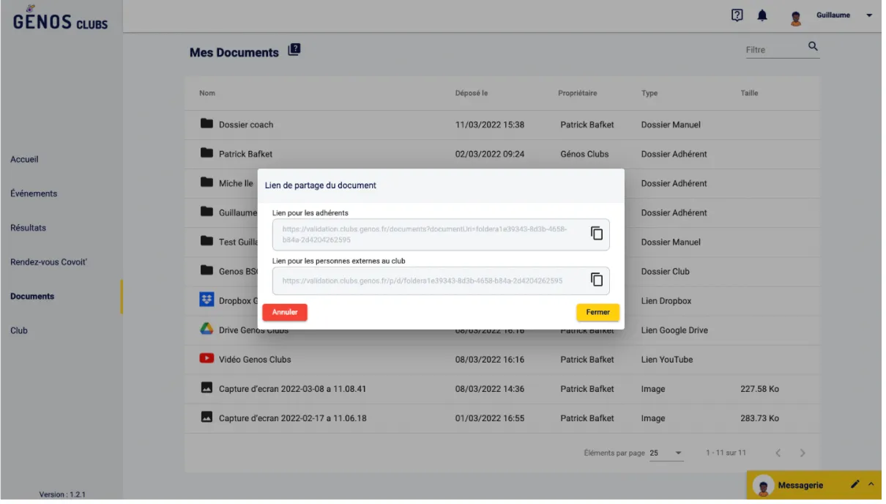This screenshot has height=504, width=886.
Task: Go to next page arrow
Action: pyautogui.click(x=803, y=453)
